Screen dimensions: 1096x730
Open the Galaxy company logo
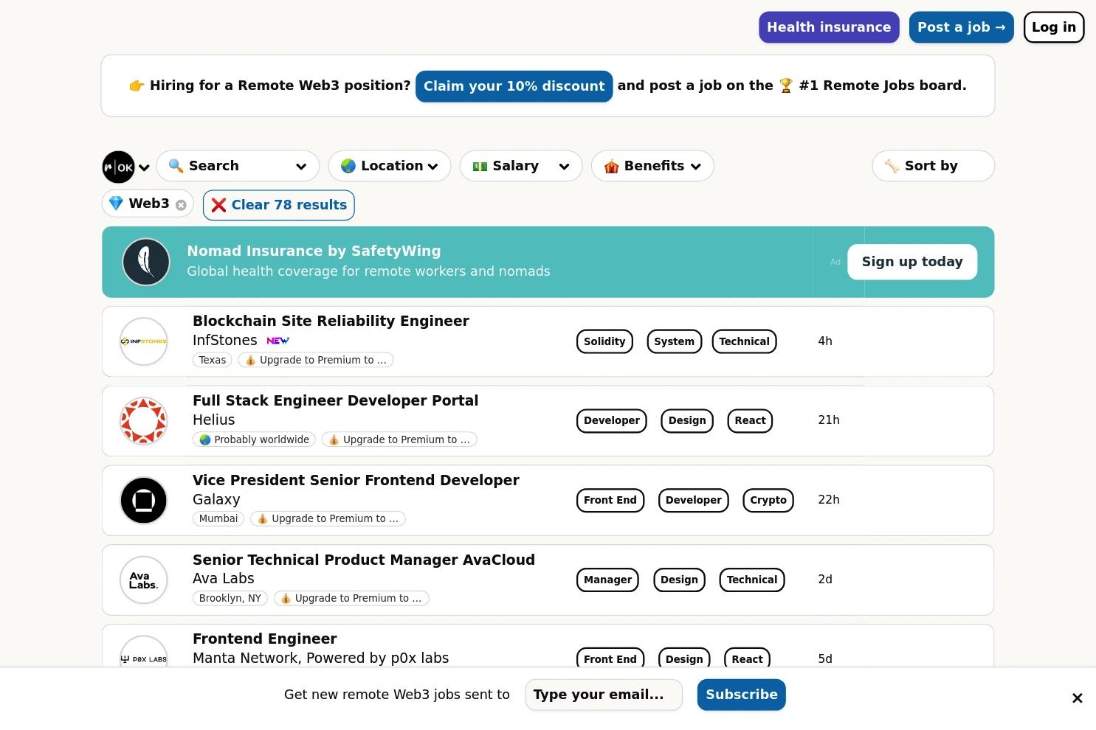coord(144,501)
